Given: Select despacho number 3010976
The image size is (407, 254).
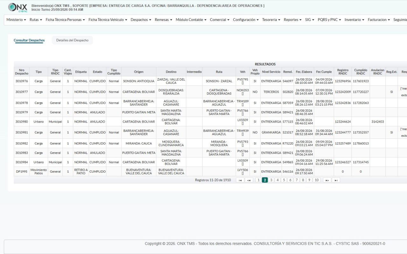Looking at the screenshot, I should click(22, 81).
